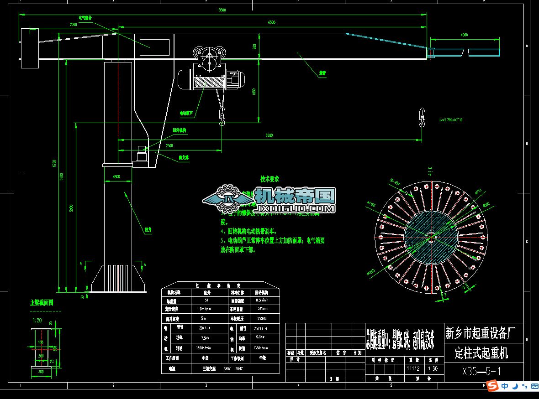The height and width of the screenshot is (399, 539).
Task: Select the standalone hook symbol at right
Action: pyautogui.click(x=422, y=118)
